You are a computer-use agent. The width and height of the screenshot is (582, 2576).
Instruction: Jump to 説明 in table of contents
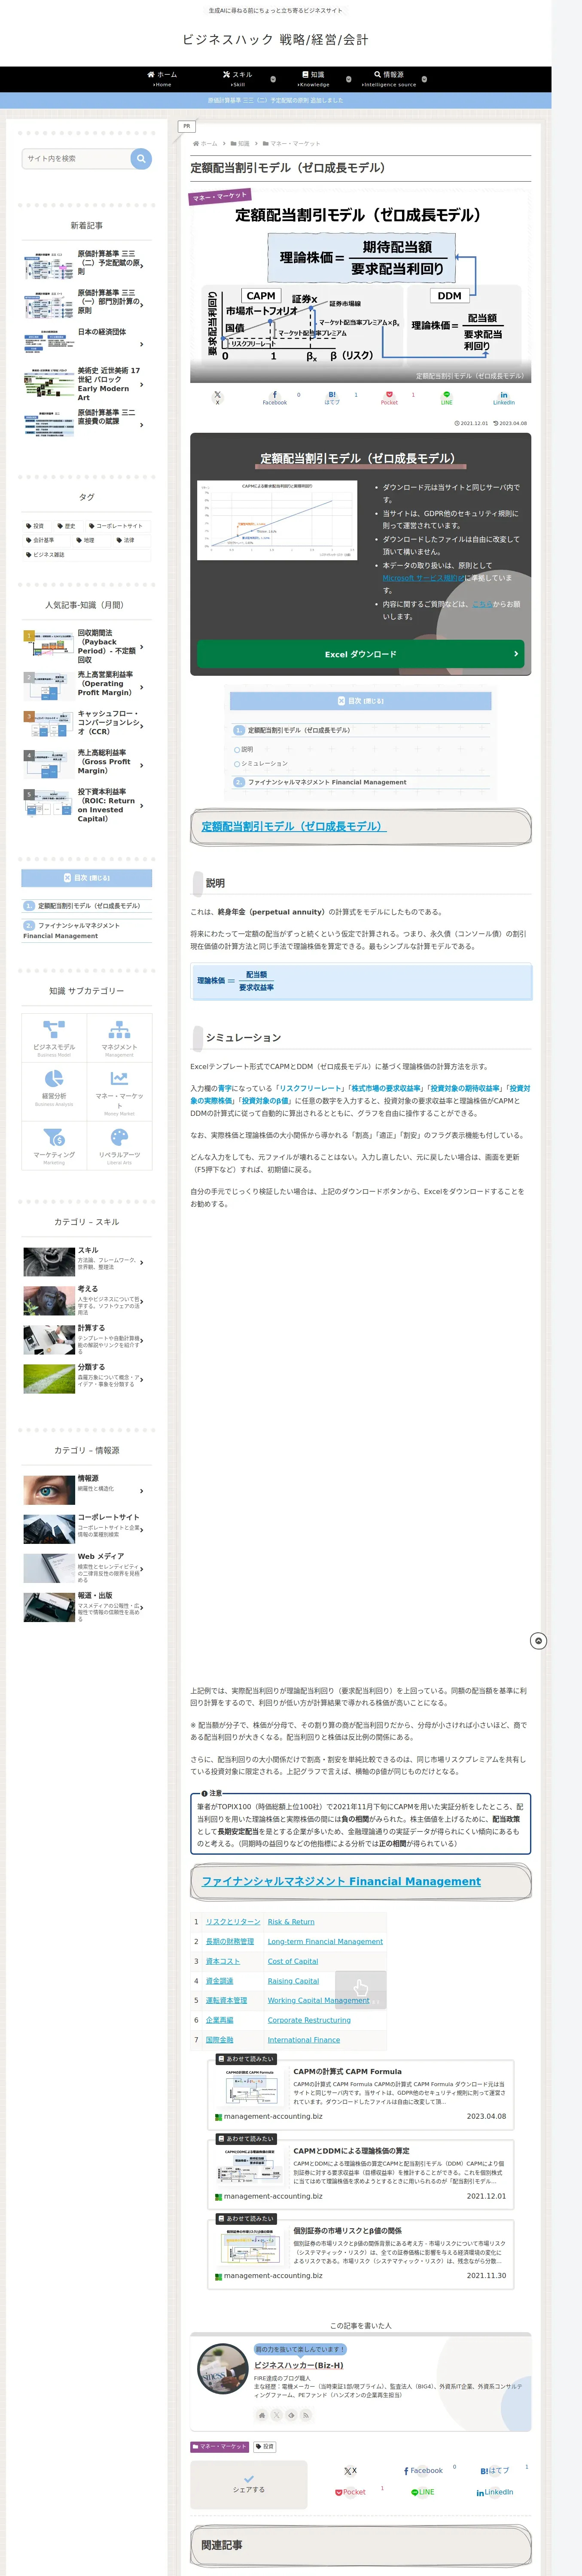[247, 749]
